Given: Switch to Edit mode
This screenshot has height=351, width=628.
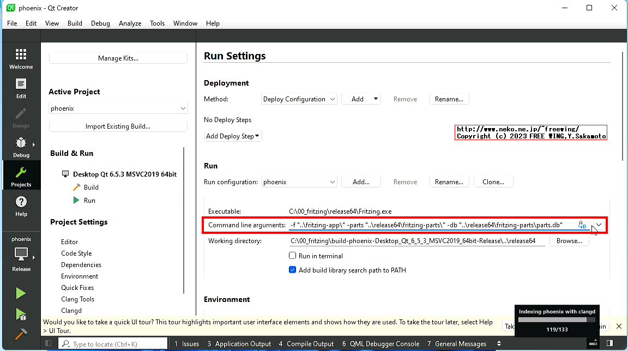Looking at the screenshot, I should pos(21,88).
